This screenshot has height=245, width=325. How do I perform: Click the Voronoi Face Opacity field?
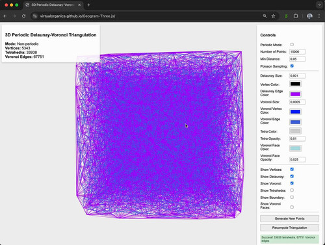click(x=297, y=159)
